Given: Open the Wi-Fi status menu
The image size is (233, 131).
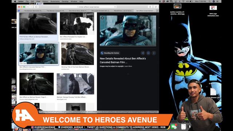Looking at the screenshot, I should click(183, 1).
